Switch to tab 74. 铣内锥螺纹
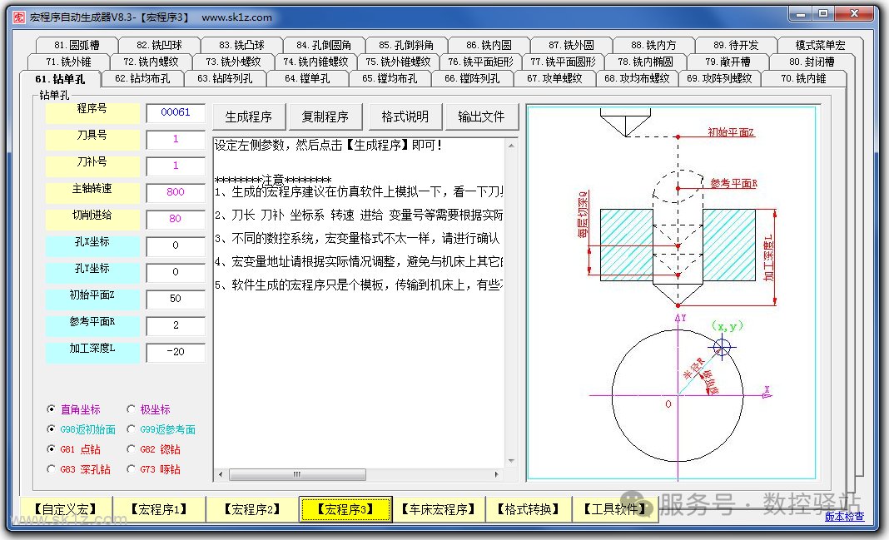The height and width of the screenshot is (540, 889). tap(315, 62)
